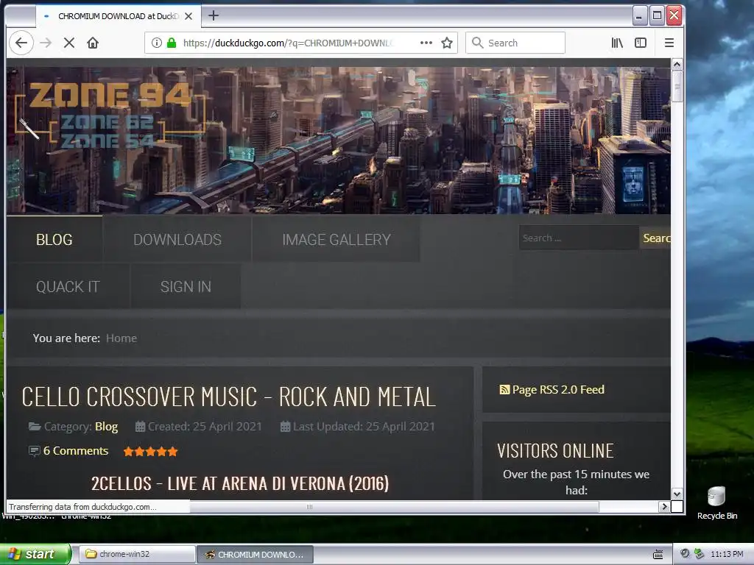Viewport: 754px width, 565px height.
Task: Click the page scrollbar down arrow
Action: 677,494
